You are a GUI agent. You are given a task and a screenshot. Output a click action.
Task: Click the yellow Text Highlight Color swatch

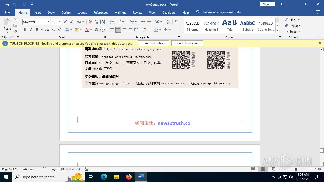(x=77, y=30)
